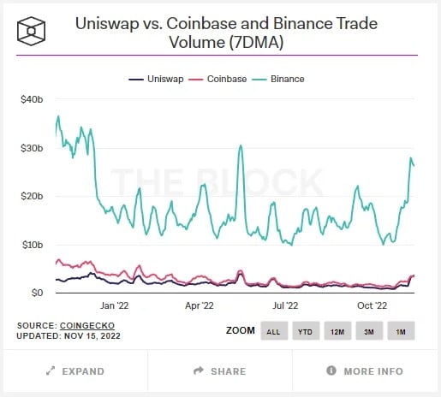Open the CoinGecko source link
This screenshot has height=397, width=441.
[87, 326]
